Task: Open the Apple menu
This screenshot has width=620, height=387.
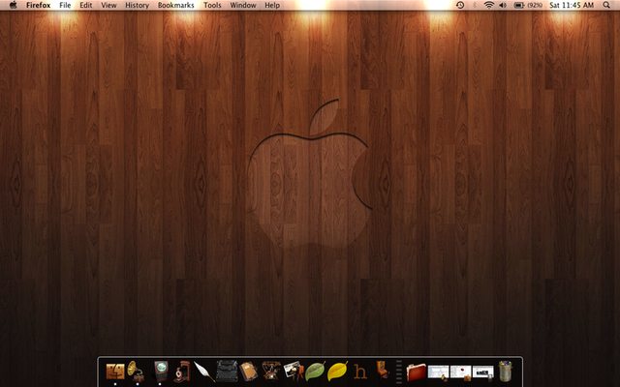Action: coord(13,5)
